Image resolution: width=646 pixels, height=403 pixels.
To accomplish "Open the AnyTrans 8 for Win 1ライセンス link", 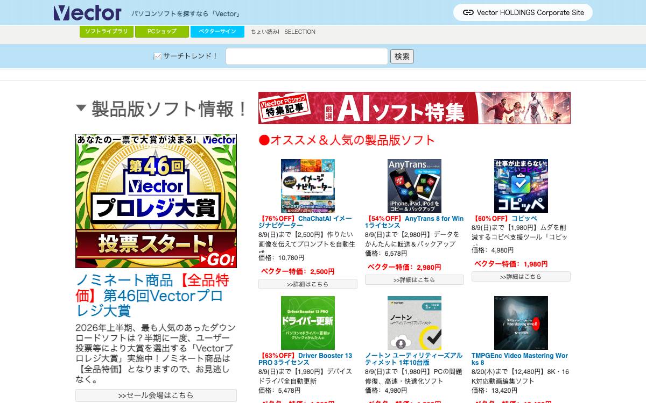I will (x=415, y=222).
